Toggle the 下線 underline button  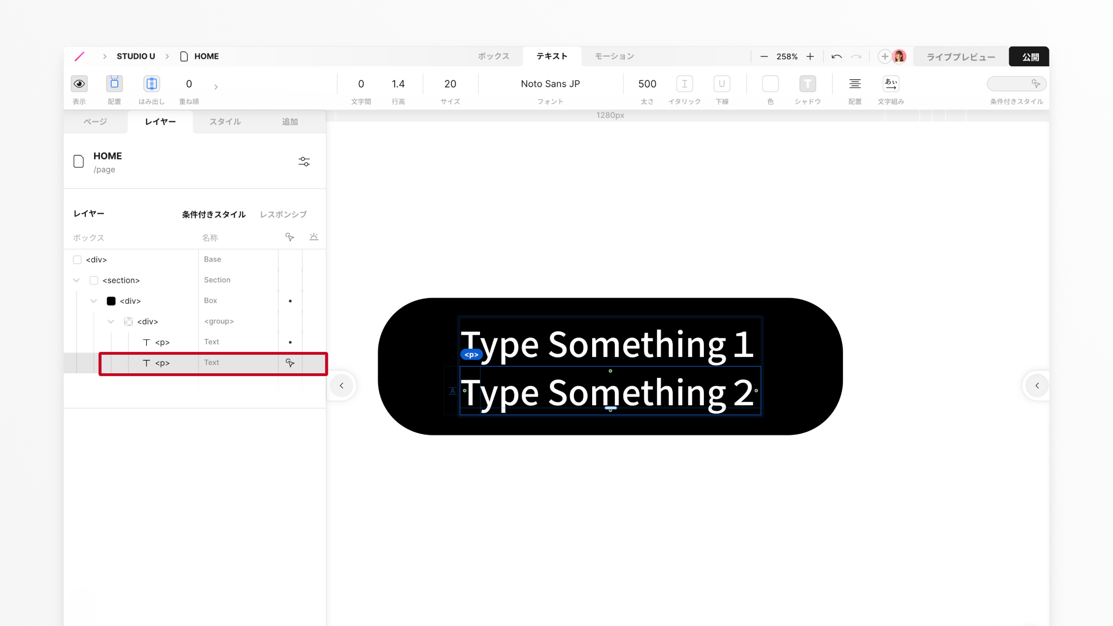[x=722, y=84]
